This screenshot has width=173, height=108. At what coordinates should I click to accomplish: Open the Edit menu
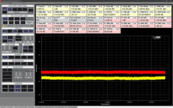click(x=5, y=3)
